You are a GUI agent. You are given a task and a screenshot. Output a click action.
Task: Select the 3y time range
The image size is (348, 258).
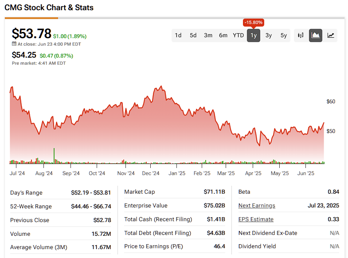coord(269,35)
